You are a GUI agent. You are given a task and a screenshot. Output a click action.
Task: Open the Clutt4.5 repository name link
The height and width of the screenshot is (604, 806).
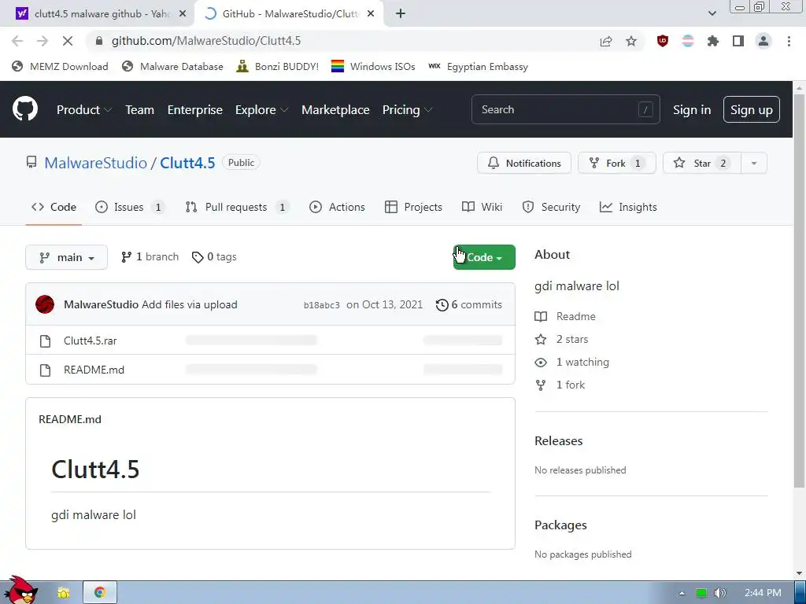187,163
